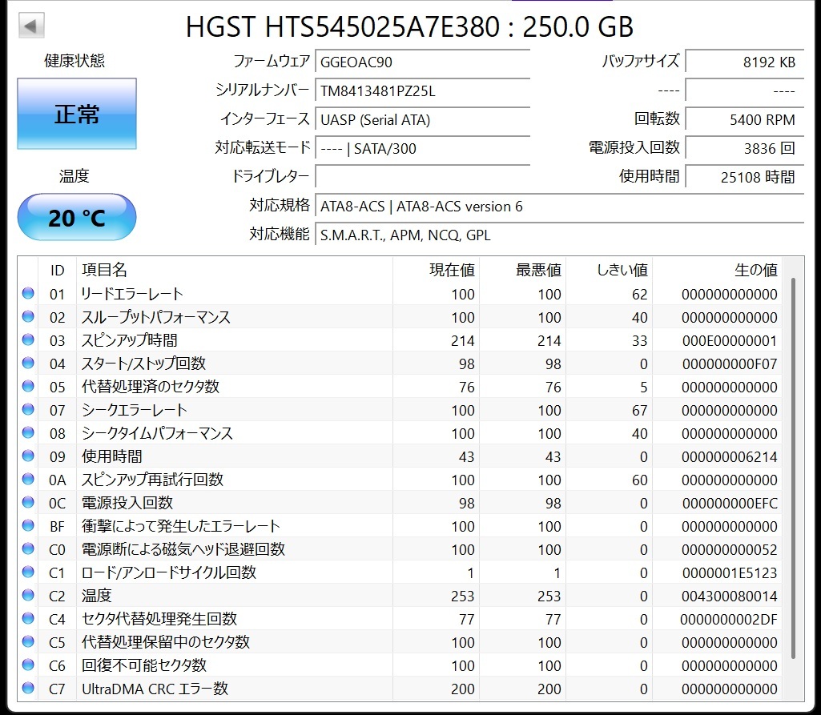Click the 正常 health status button

[77, 114]
